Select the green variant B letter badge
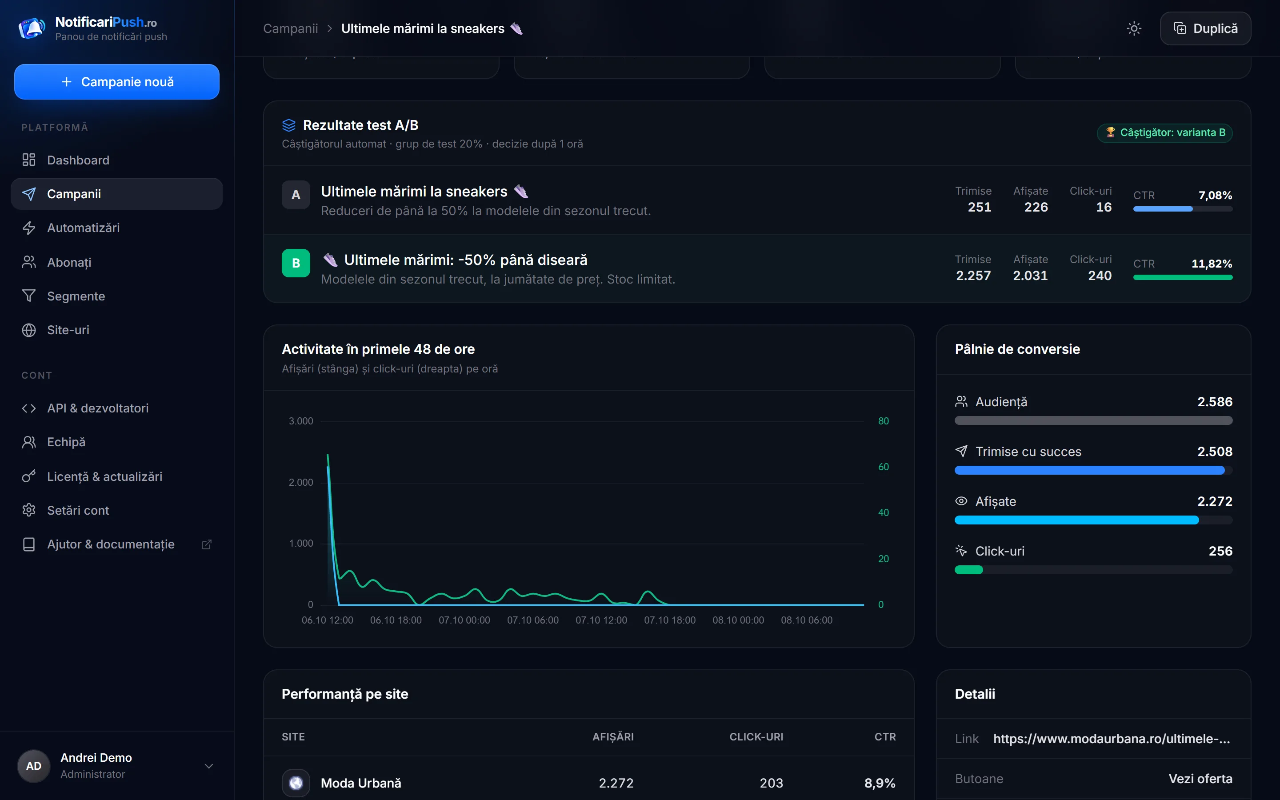 click(296, 263)
